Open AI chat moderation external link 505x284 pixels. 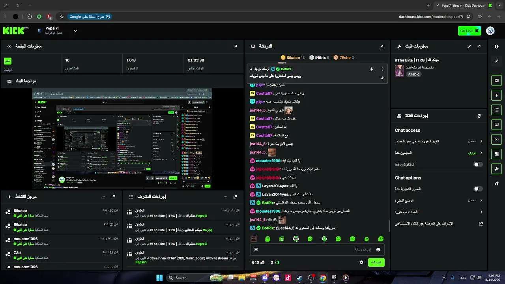[x=481, y=224]
